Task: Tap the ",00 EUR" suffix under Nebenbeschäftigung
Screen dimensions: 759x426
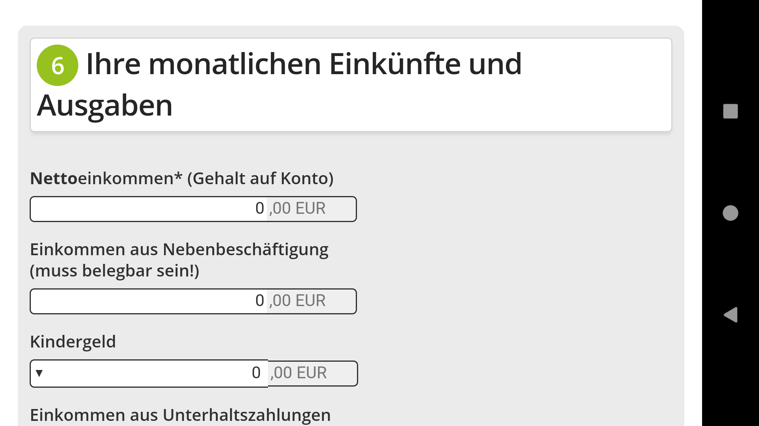Action: tap(297, 301)
